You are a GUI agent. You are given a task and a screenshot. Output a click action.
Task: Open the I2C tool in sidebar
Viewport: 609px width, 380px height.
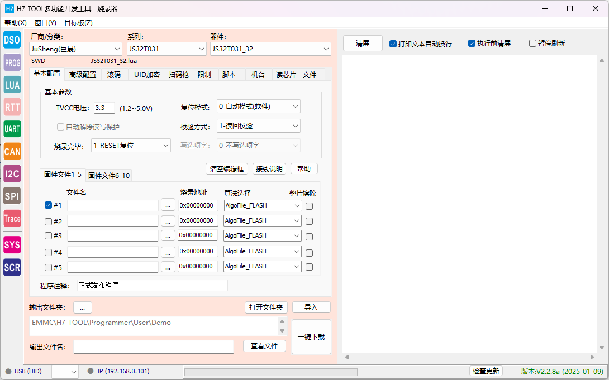click(12, 174)
